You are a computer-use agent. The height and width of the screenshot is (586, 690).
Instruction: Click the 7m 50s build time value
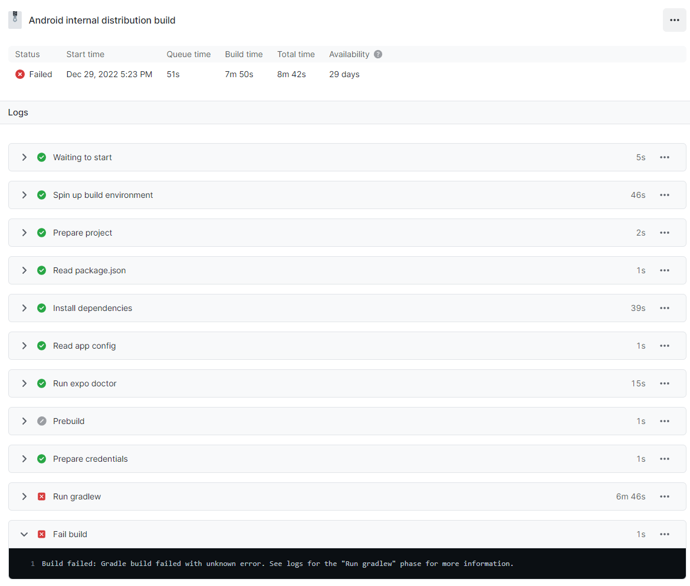click(x=239, y=74)
